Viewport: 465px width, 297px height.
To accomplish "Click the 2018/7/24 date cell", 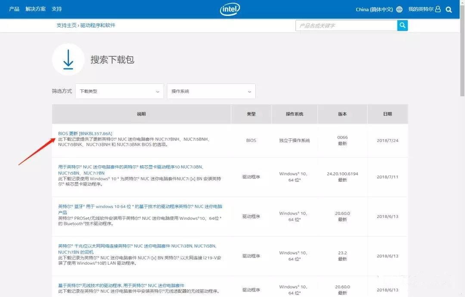I will tap(387, 141).
